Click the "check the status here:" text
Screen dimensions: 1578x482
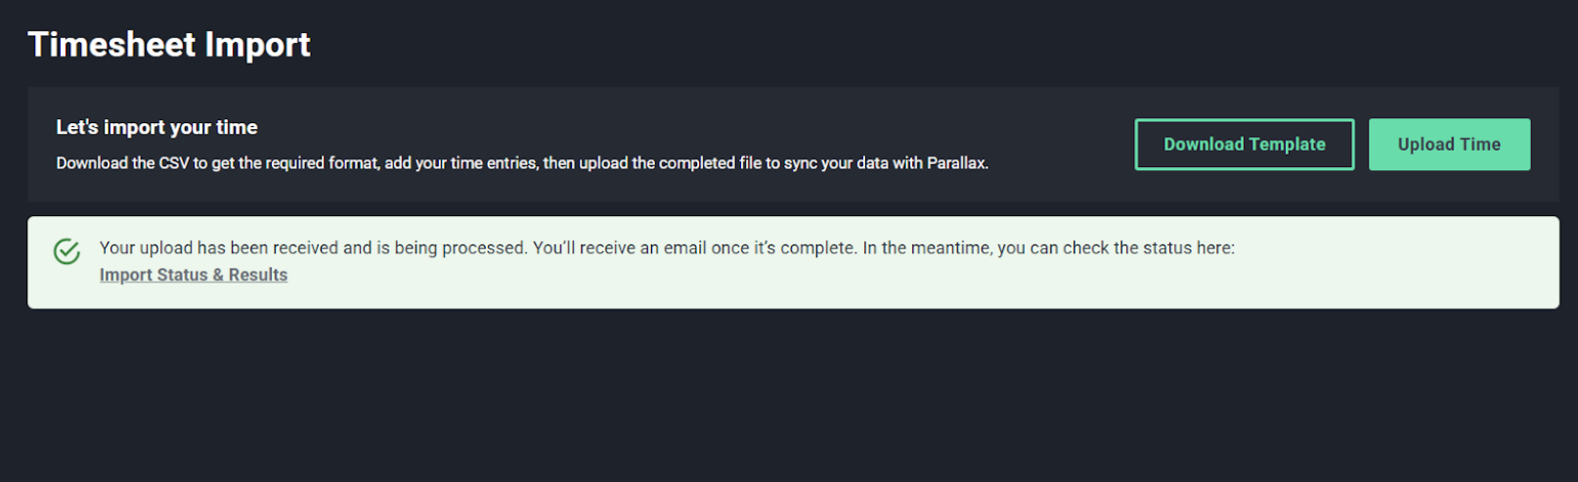click(1149, 248)
